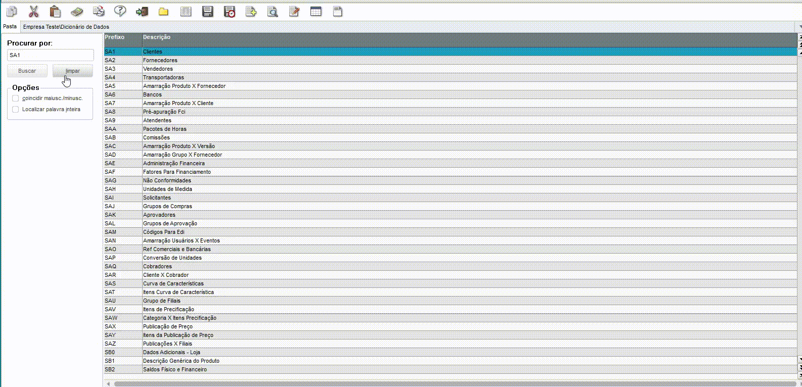This screenshot has height=387, width=802.
Task: Click Amarração Produto X Fornecedor row
Action: pos(451,86)
